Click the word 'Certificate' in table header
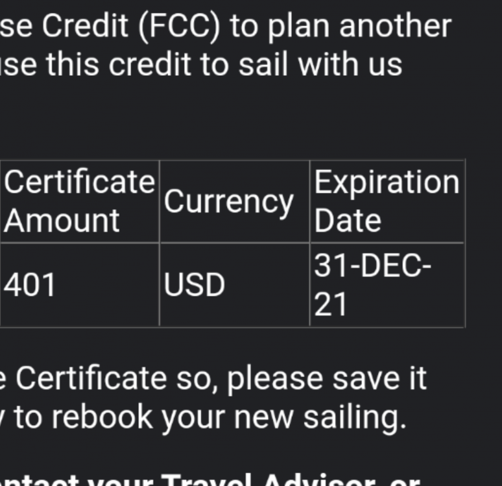 (79, 181)
